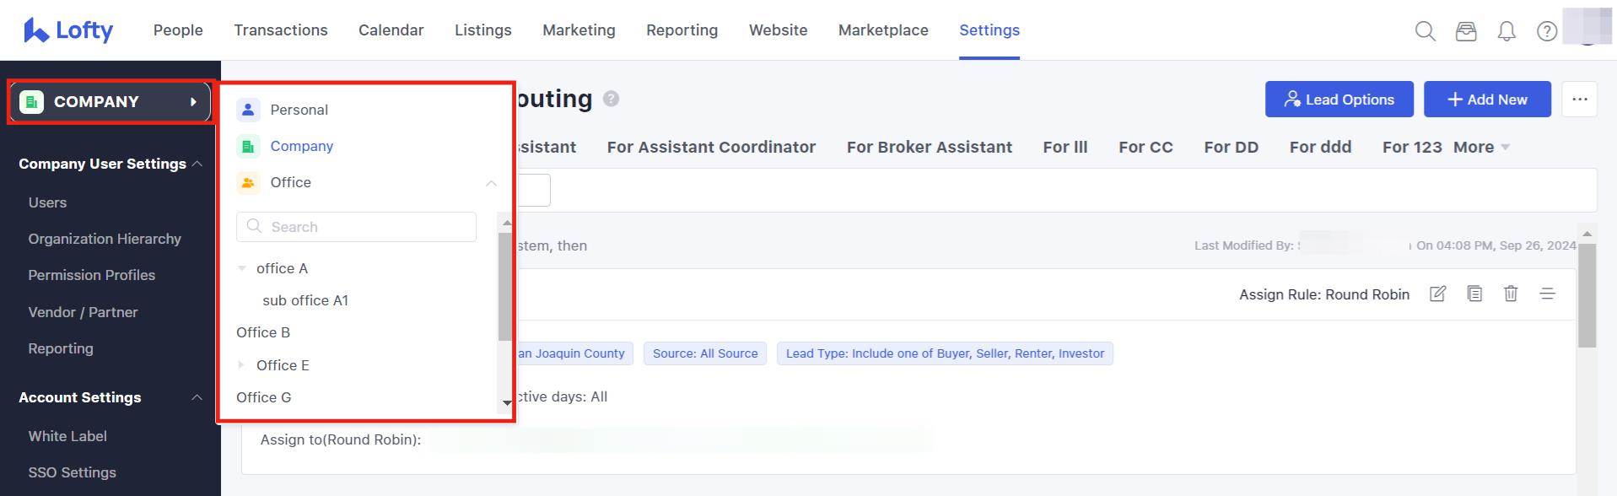Switch to For Broker Assistant tab

pyautogui.click(x=929, y=147)
